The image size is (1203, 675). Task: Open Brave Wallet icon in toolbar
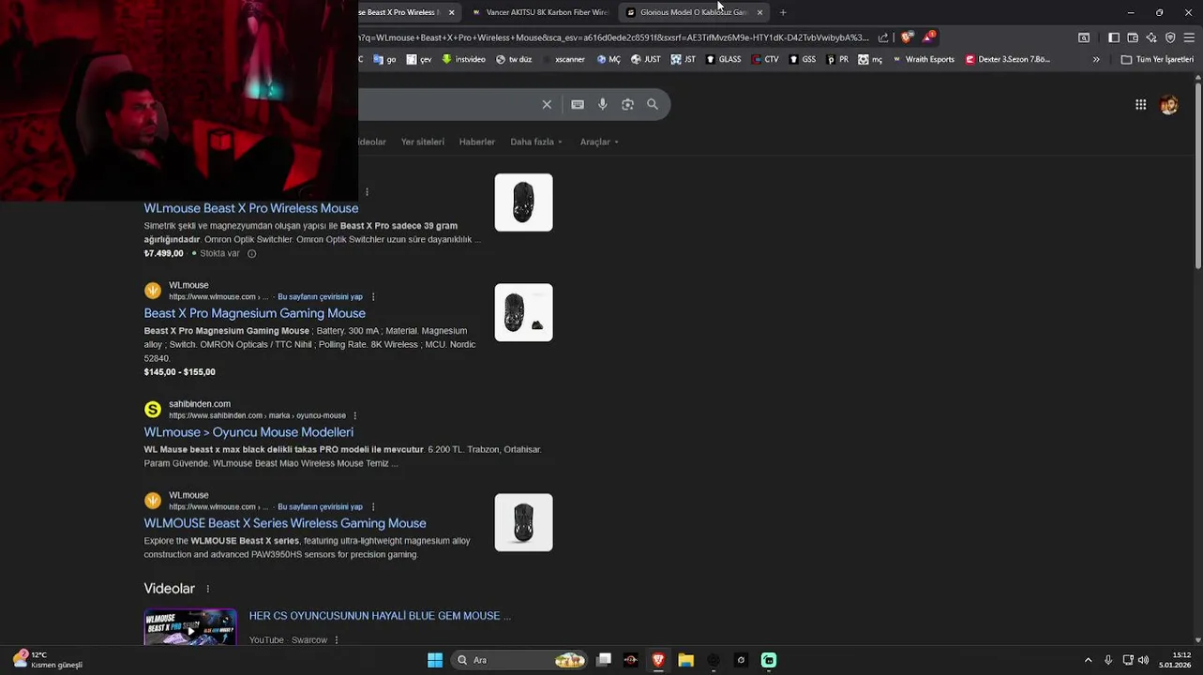click(1133, 37)
